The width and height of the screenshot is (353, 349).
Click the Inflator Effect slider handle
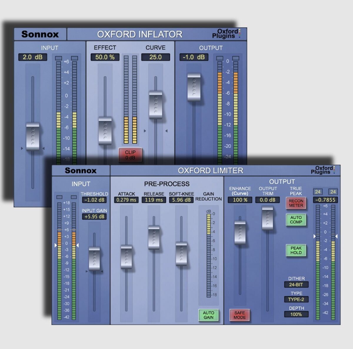tap(105, 131)
